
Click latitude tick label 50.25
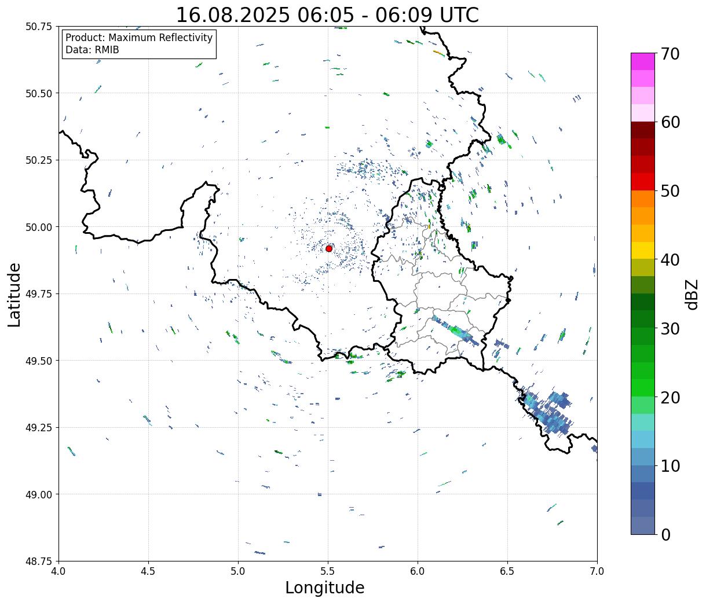[x=39, y=160]
